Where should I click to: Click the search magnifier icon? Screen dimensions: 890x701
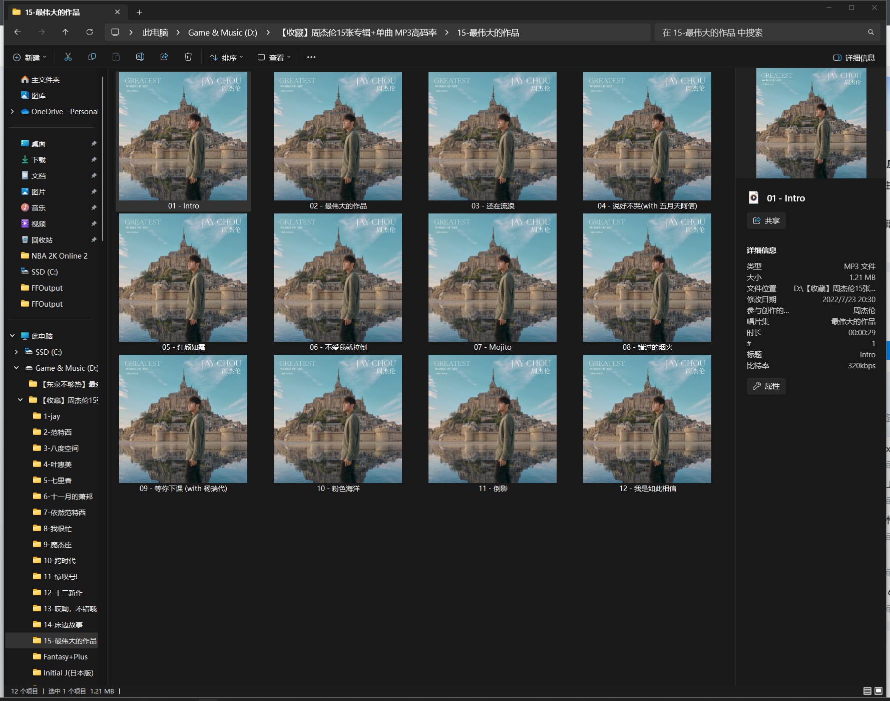(x=871, y=32)
